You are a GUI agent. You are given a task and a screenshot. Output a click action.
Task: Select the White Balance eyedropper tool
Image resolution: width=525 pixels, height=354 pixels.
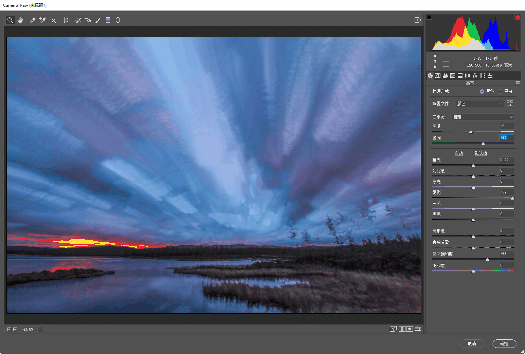(33, 20)
